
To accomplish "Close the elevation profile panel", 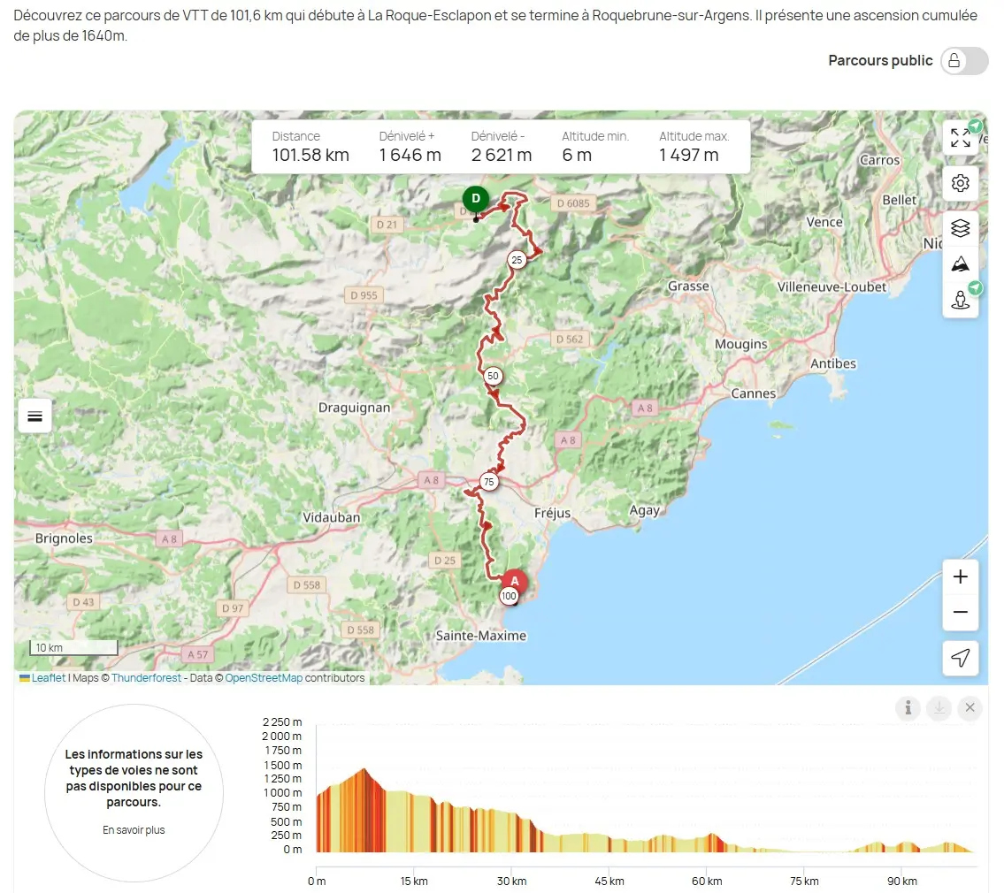I will pyautogui.click(x=970, y=707).
